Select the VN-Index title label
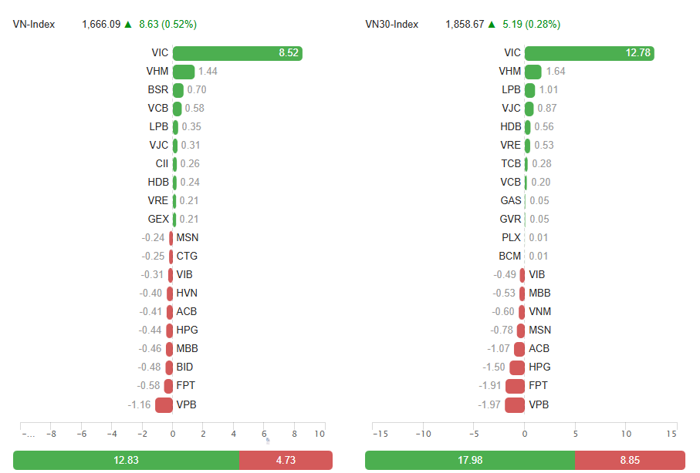The width and height of the screenshot is (700, 473). click(x=34, y=25)
